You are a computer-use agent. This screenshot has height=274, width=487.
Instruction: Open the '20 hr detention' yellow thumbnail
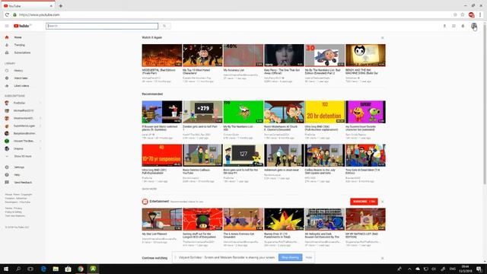[x=325, y=112]
